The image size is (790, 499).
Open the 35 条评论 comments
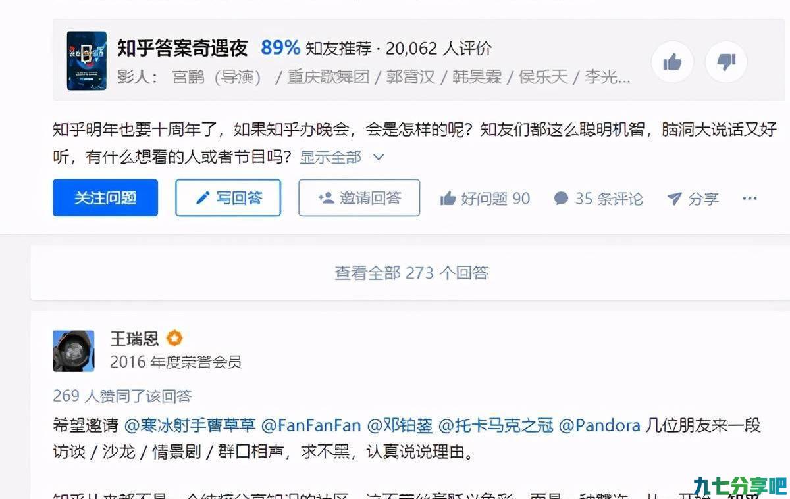click(598, 198)
